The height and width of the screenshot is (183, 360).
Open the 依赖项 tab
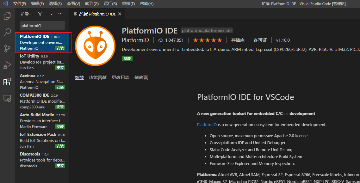tap(141, 77)
